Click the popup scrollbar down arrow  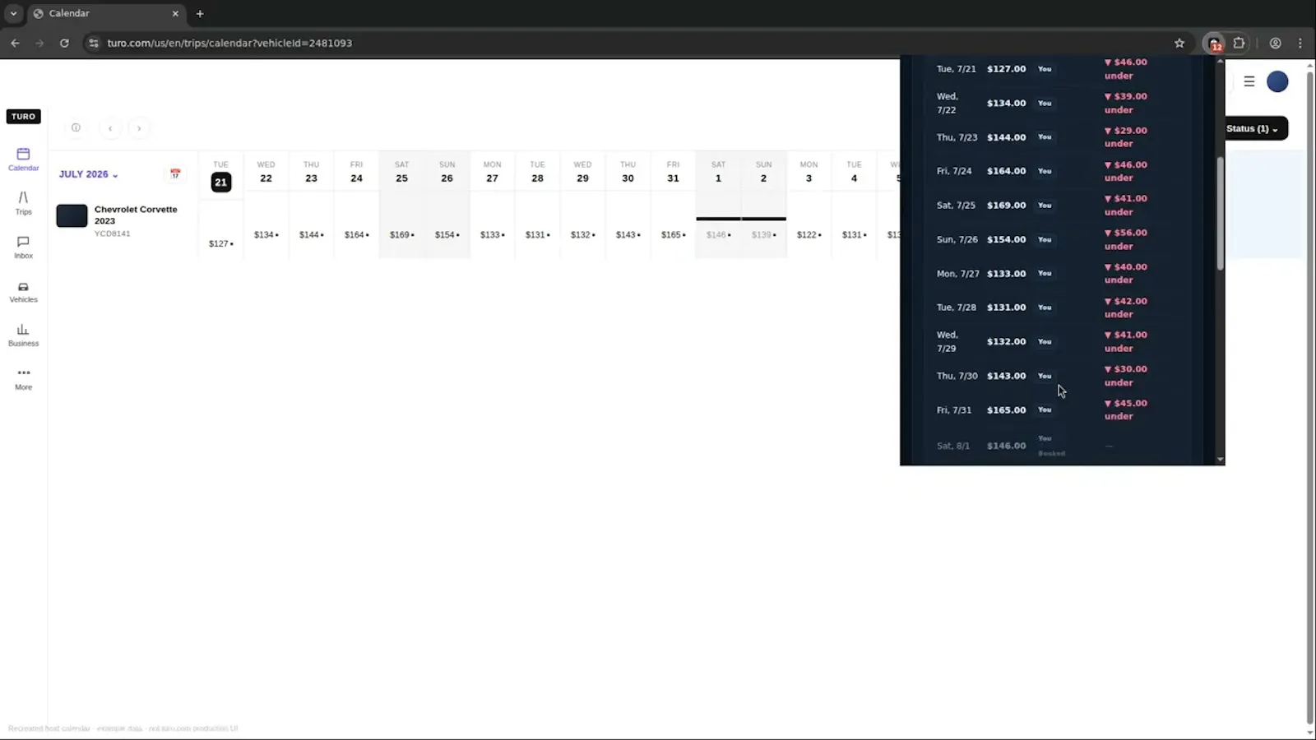point(1220,460)
